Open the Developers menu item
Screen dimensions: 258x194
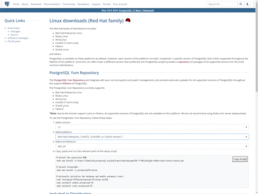83,4
